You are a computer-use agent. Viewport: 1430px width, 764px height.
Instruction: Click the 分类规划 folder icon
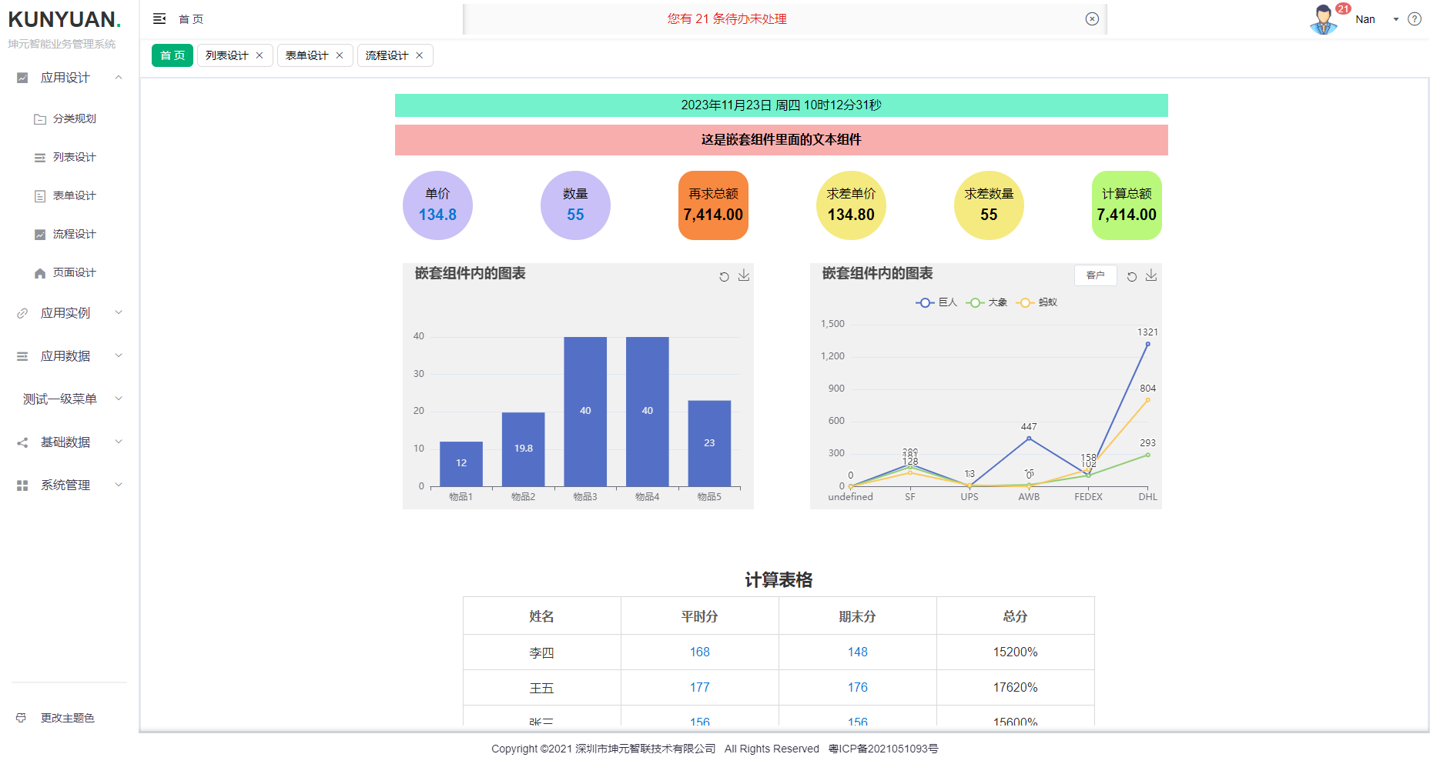pyautogui.click(x=40, y=119)
